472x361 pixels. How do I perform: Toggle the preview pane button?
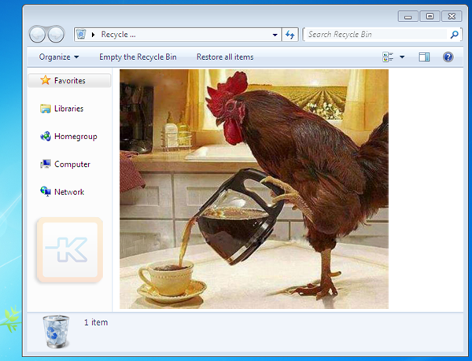(x=424, y=57)
